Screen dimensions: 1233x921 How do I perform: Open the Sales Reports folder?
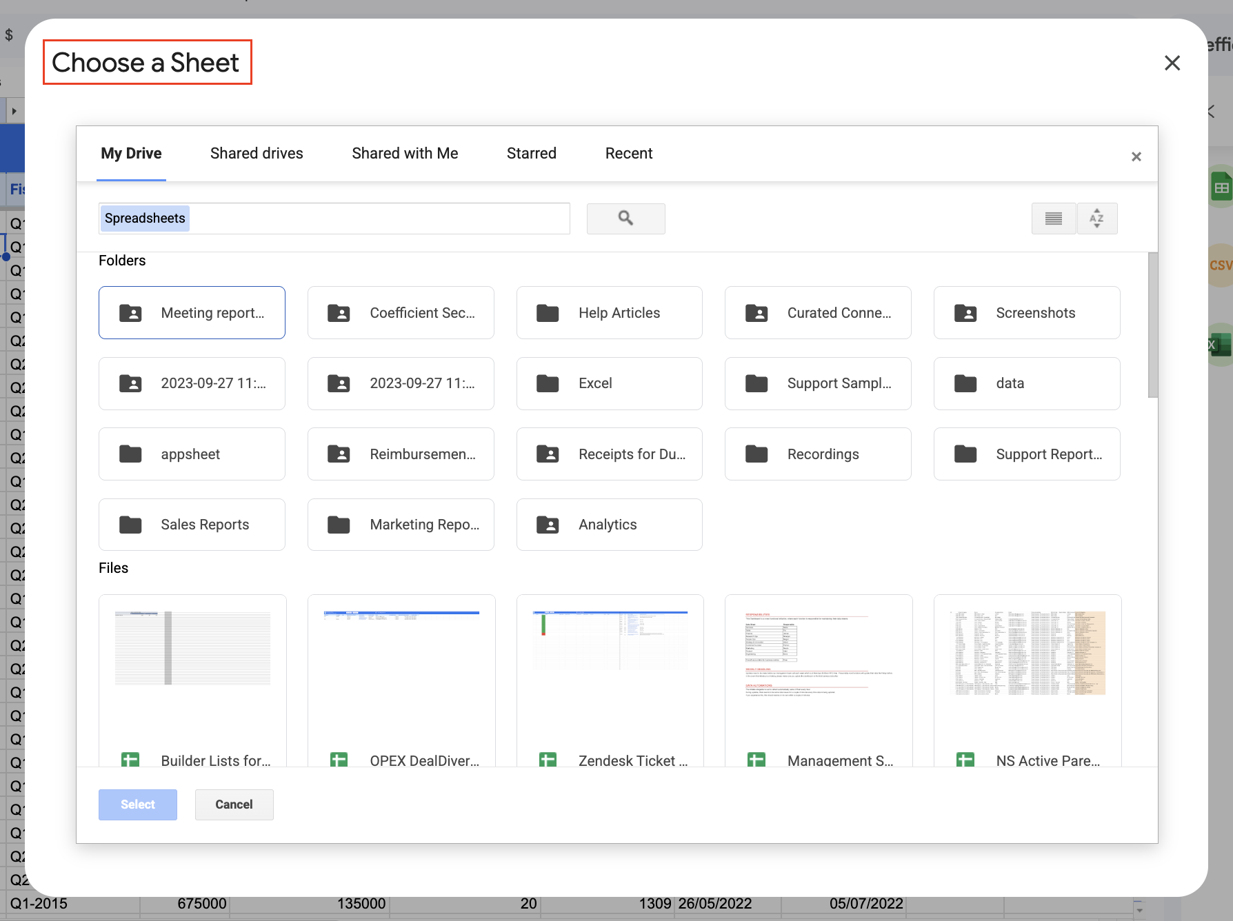coord(192,525)
